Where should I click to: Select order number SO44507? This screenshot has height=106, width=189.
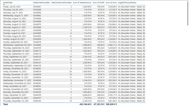pyautogui.click(x=37, y=69)
